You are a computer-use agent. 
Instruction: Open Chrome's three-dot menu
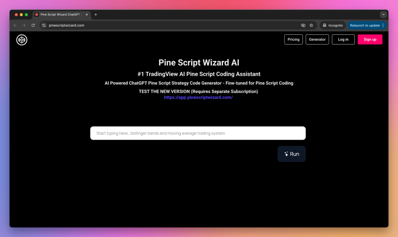pyautogui.click(x=383, y=25)
